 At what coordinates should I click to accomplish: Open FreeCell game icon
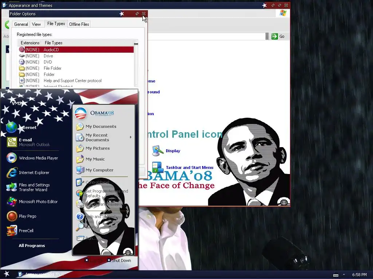pos(12,231)
